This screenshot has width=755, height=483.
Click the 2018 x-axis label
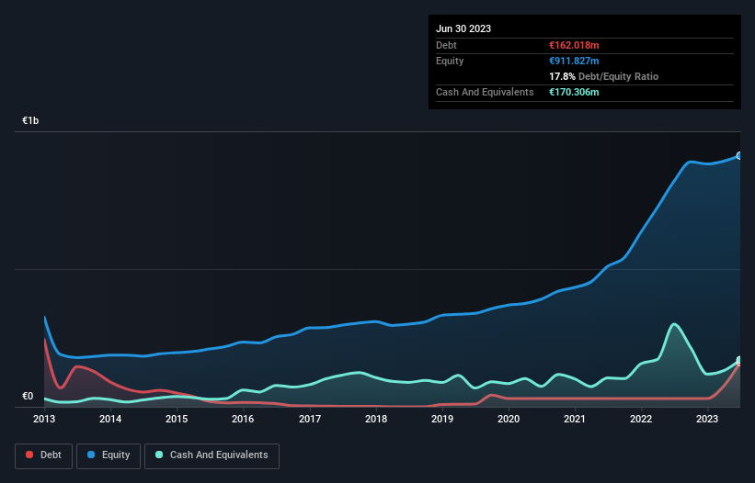[x=376, y=419]
